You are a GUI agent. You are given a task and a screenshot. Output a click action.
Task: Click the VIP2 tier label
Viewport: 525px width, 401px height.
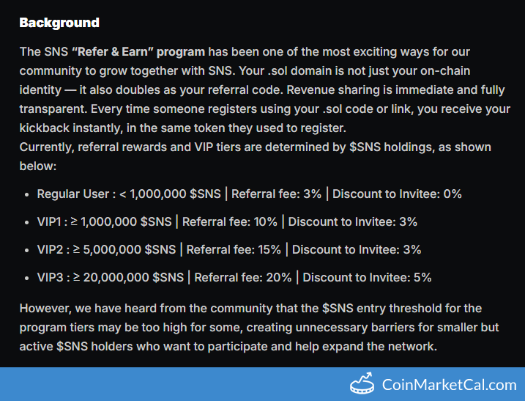click(52, 250)
